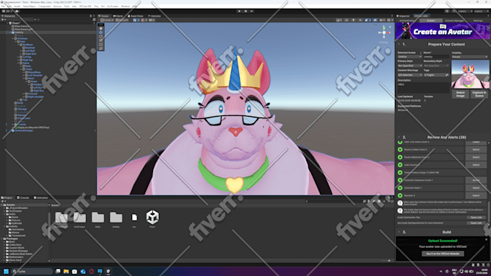Switch to the Animator tab
Image resolution: width=491 pixels, height=276 pixels.
[155, 16]
